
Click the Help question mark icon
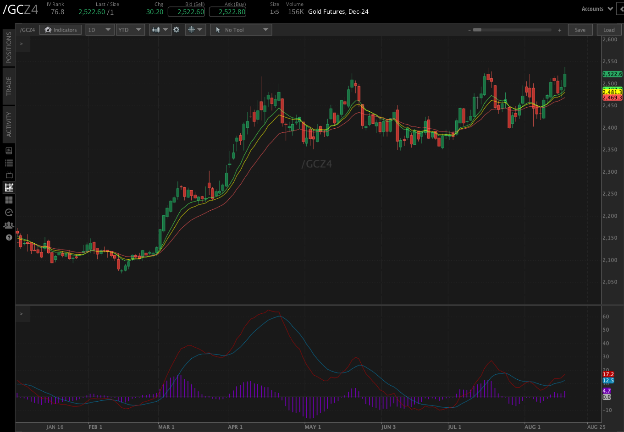click(x=8, y=237)
